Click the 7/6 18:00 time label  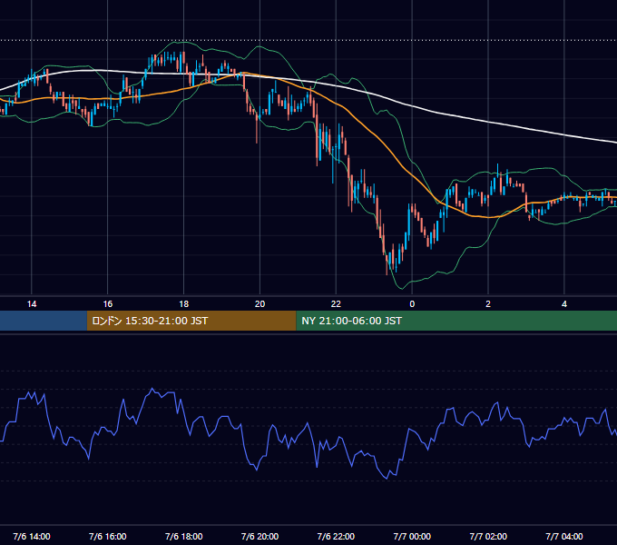pyautogui.click(x=184, y=536)
